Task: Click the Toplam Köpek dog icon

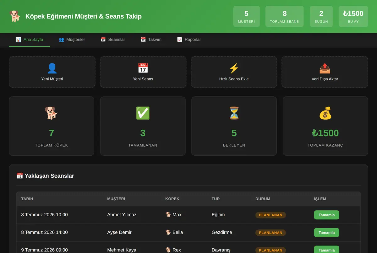Action: 52,113
